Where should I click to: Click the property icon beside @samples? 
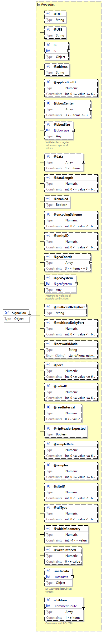pos(48,465)
